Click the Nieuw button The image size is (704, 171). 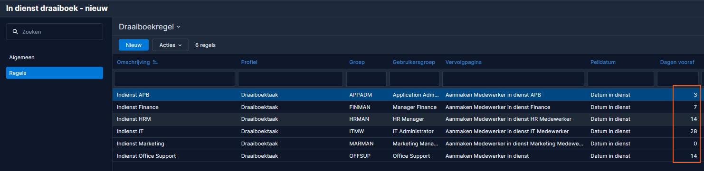(x=133, y=45)
